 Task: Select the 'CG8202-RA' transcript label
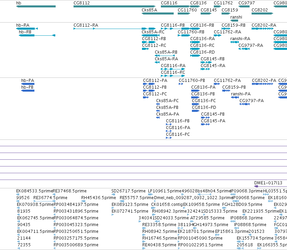click(264, 25)
